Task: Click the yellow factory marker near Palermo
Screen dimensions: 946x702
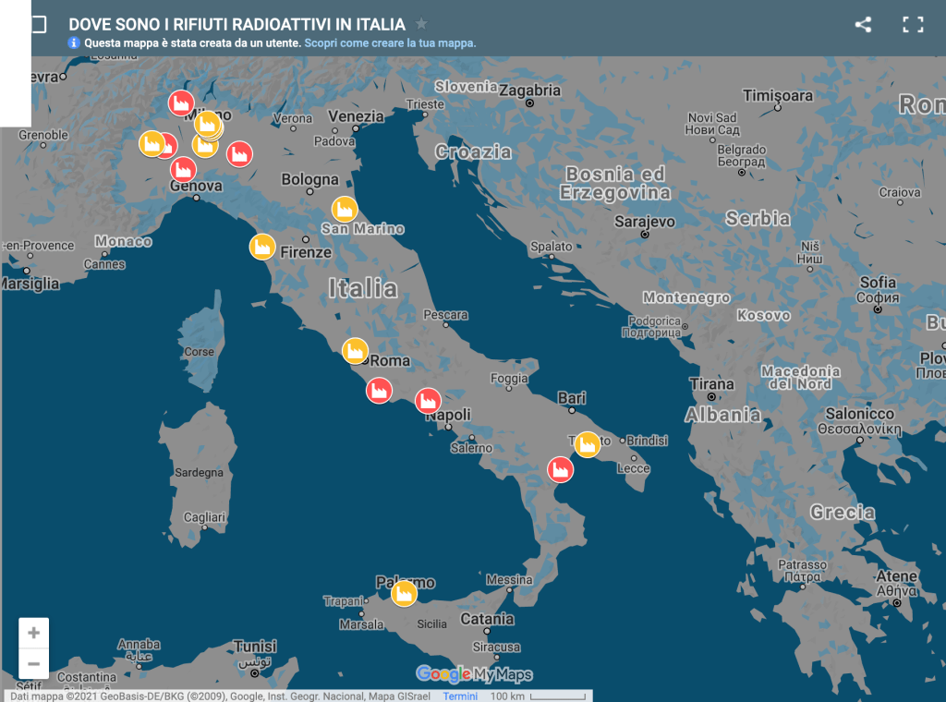Action: (x=403, y=592)
